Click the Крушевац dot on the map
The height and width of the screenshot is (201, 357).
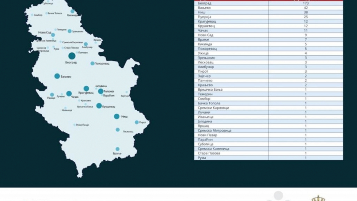pyautogui.click(x=99, y=106)
